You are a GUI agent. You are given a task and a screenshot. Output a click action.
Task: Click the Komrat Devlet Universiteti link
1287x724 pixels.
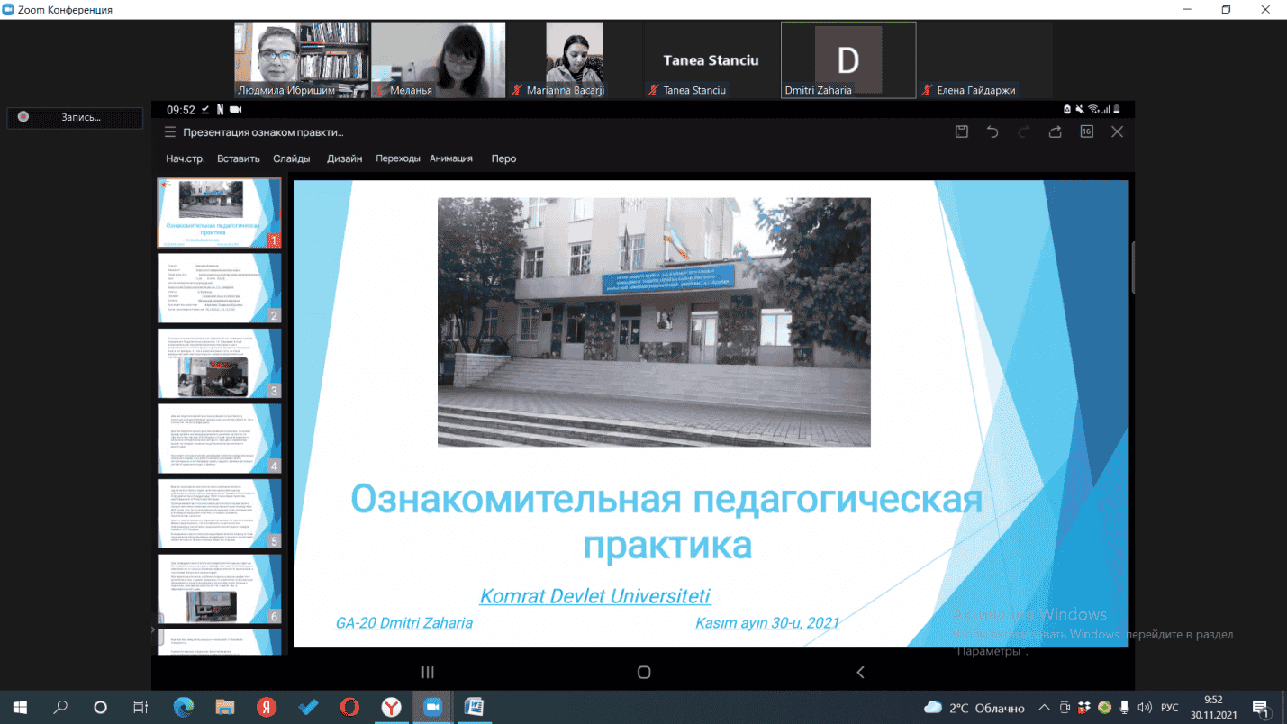click(595, 596)
